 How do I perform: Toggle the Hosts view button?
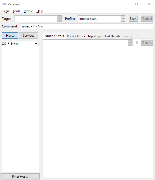[x=10, y=35]
